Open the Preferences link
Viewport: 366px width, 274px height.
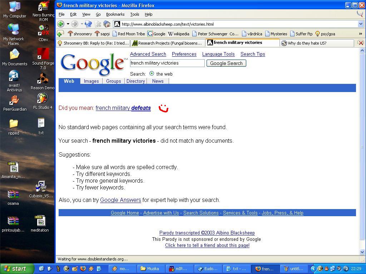pyautogui.click(x=184, y=54)
